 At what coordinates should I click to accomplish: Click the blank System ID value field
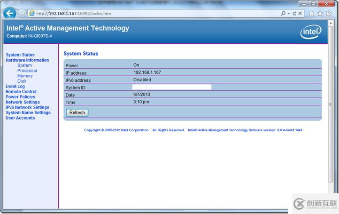click(172, 87)
